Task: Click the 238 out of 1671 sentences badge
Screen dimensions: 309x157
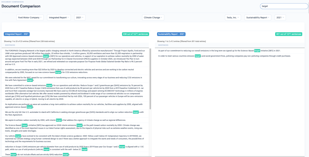Action: tap(135, 34)
